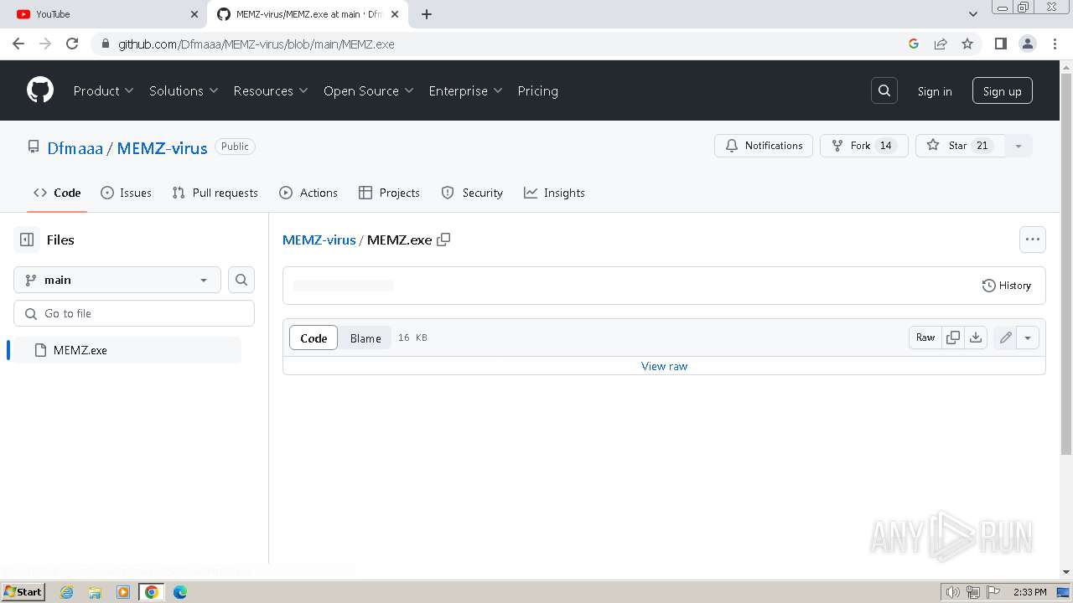Copy the raw file contents
Screen dimensions: 1073x603
(953, 338)
